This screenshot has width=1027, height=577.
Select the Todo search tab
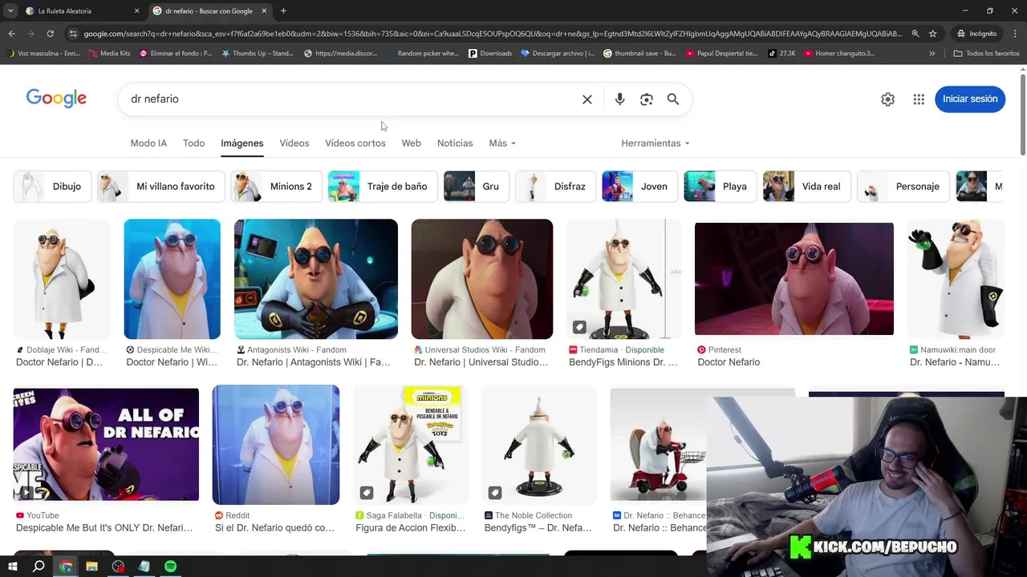tap(193, 143)
